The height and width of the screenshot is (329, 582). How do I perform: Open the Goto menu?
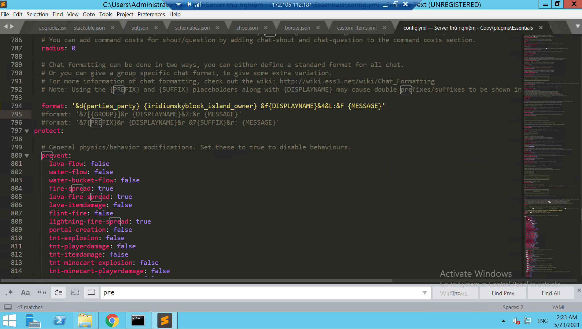89,14
